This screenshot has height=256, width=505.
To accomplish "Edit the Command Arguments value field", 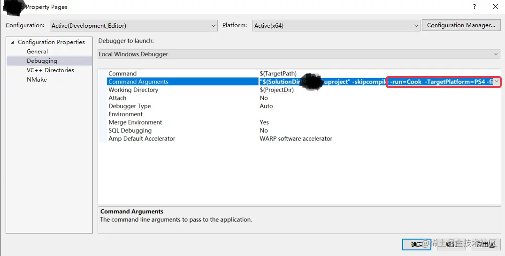I will click(x=376, y=82).
